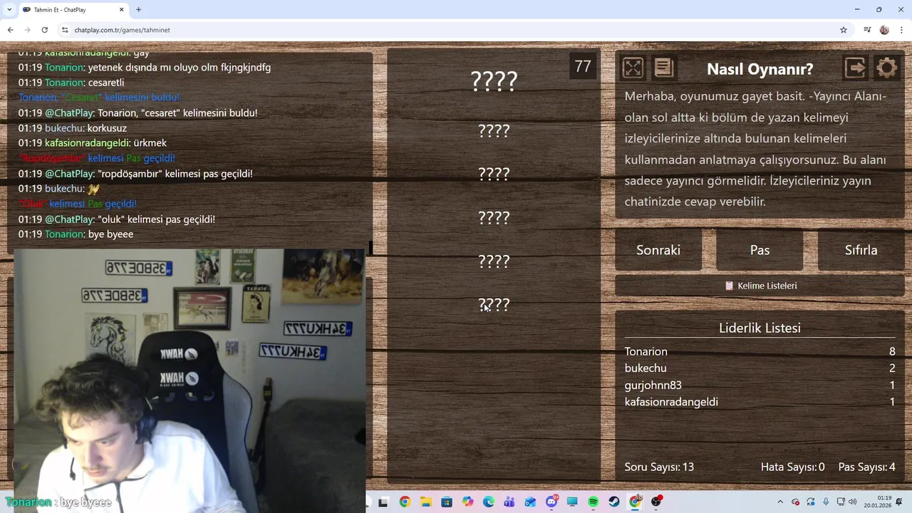Click the microphone tray icon
912x513 pixels.
(826, 502)
